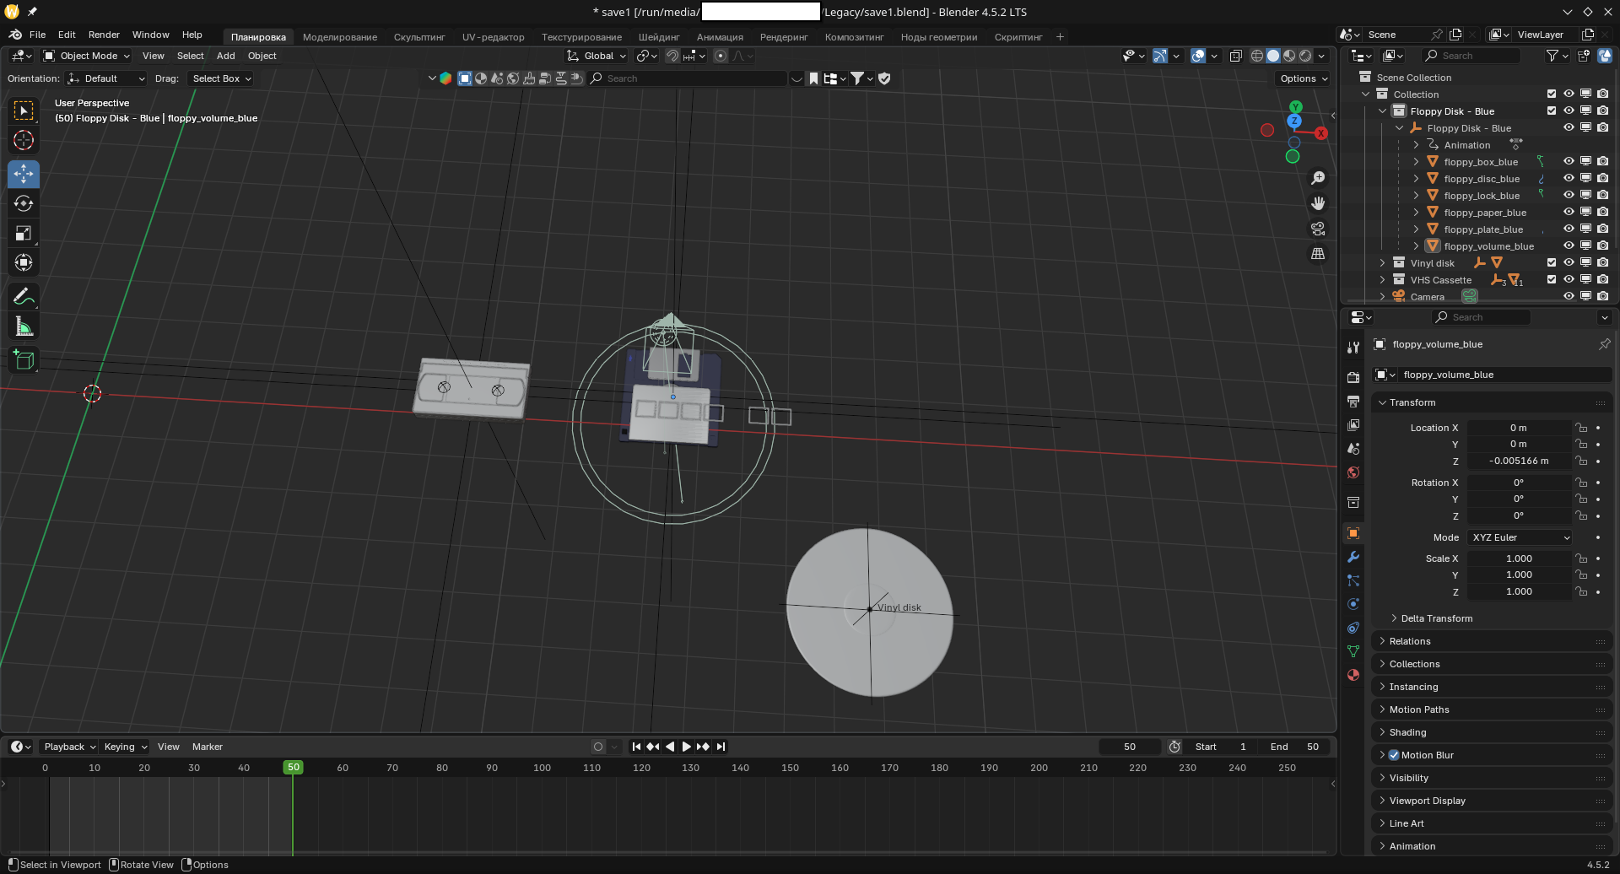Click the Location Z value field
Image resolution: width=1620 pixels, height=874 pixels.
(1518, 461)
